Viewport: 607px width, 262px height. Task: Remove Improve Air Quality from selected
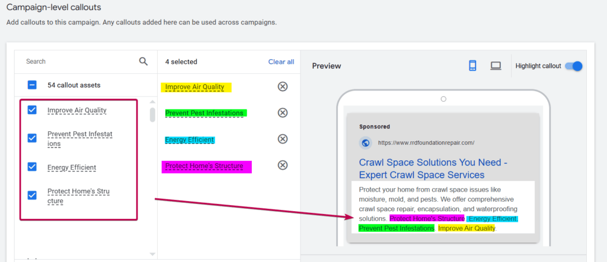[x=283, y=87]
